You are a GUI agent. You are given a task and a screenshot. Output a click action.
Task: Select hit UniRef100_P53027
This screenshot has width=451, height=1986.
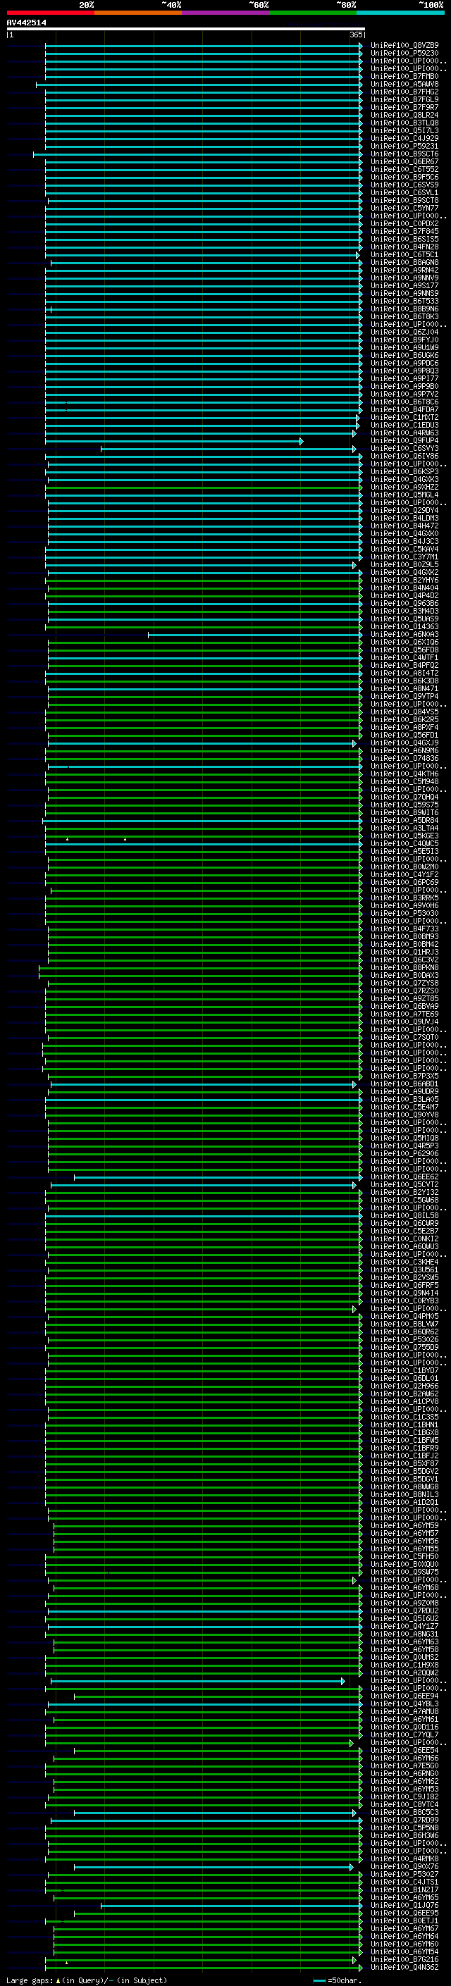404,1874
